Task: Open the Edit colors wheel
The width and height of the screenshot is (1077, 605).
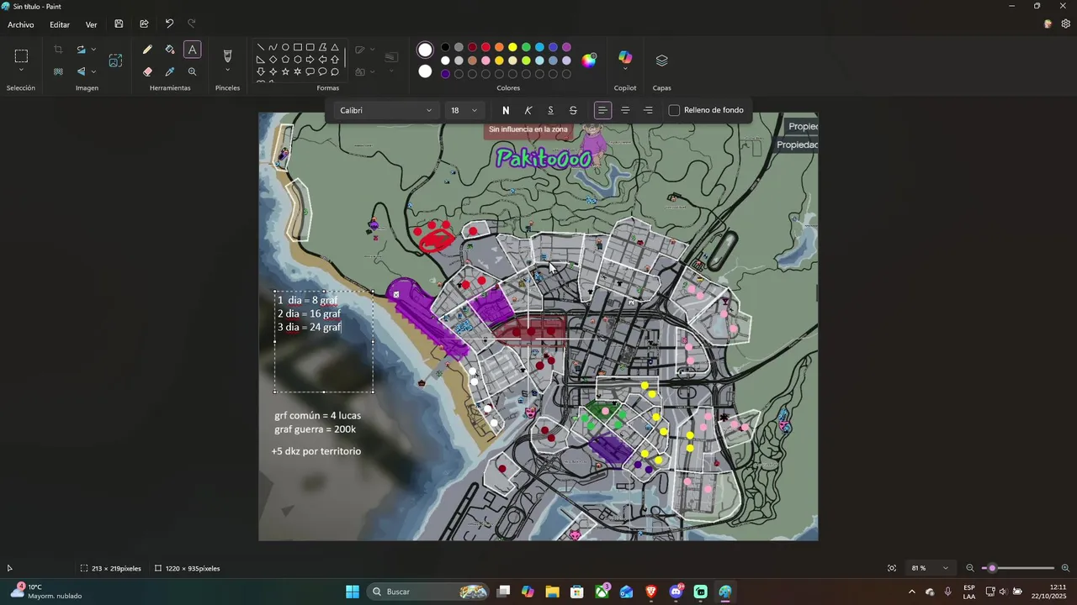Action: point(589,60)
